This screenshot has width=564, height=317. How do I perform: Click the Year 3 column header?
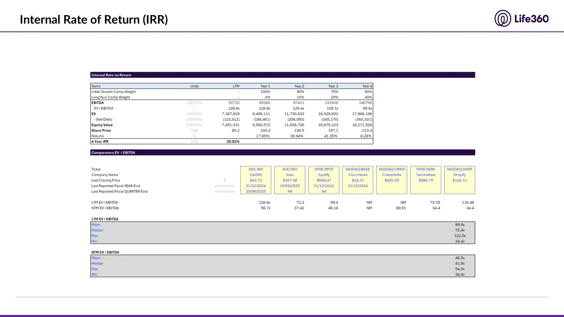tap(333, 86)
